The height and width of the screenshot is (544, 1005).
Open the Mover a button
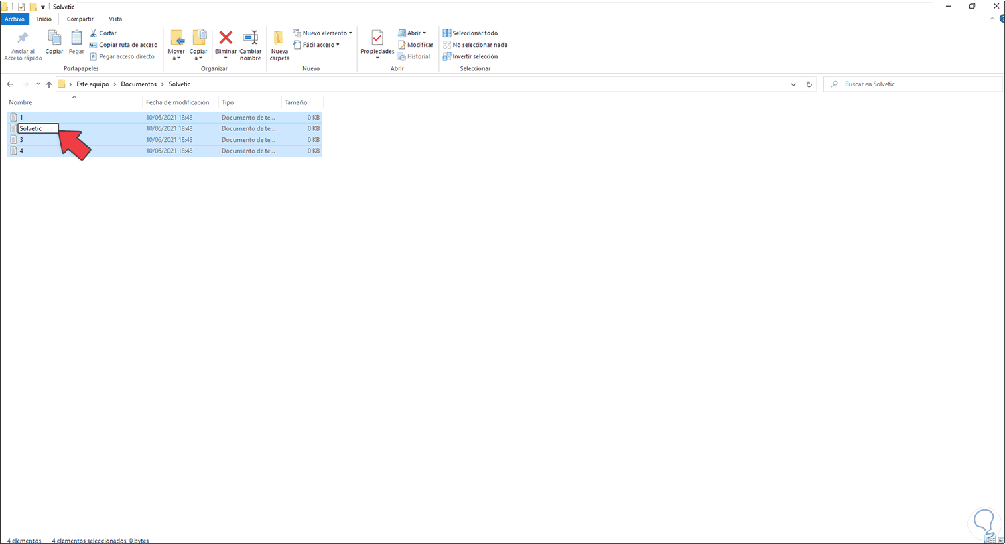pos(176,46)
